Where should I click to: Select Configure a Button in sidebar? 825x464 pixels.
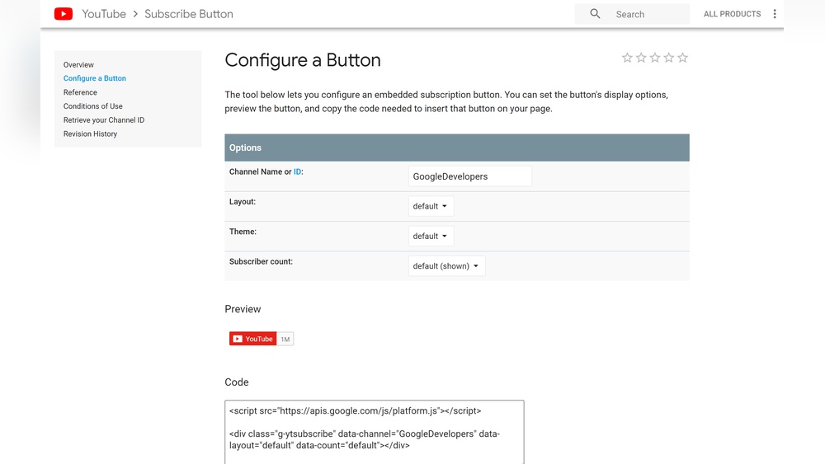[x=95, y=78]
